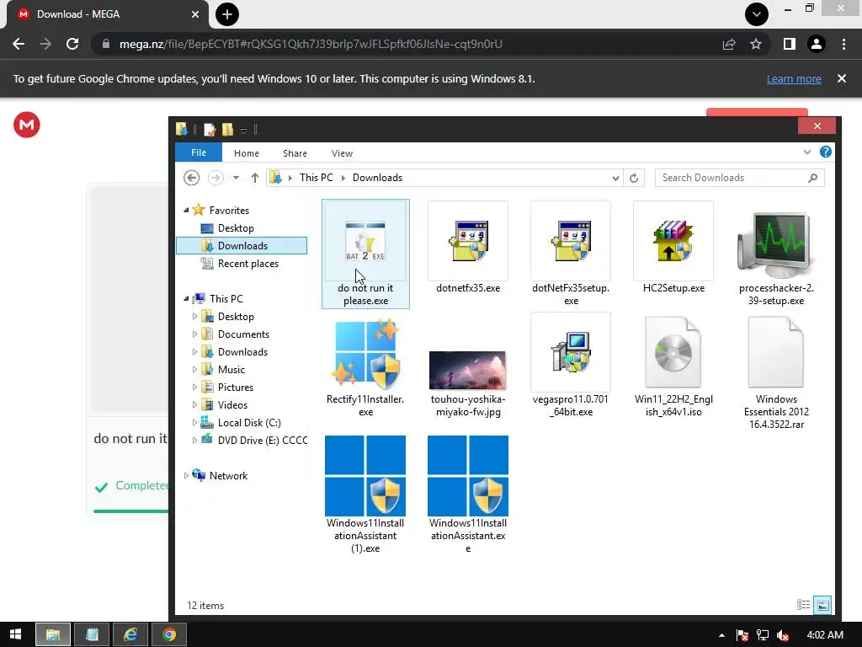Go back in Explorer navigation
Viewport: 862px width, 647px height.
point(191,178)
